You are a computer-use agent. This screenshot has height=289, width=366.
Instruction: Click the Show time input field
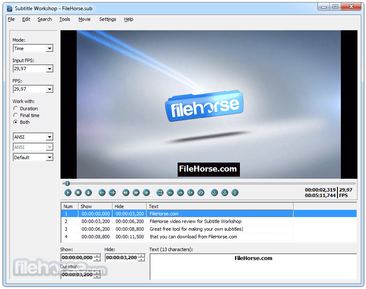click(x=77, y=258)
